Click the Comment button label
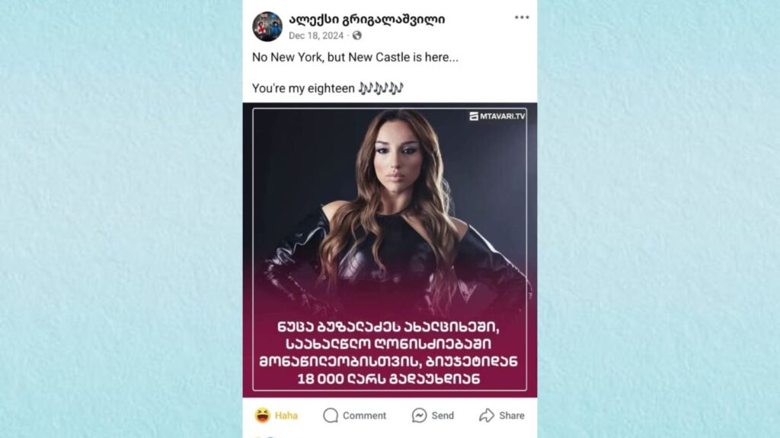This screenshot has height=438, width=780. coord(364,416)
